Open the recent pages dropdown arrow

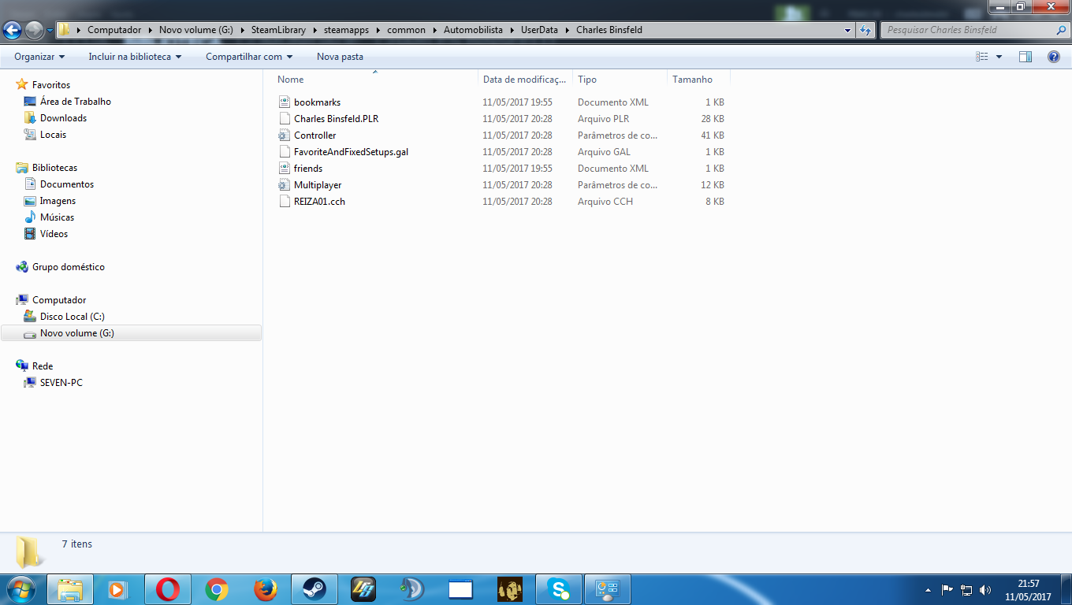click(50, 30)
